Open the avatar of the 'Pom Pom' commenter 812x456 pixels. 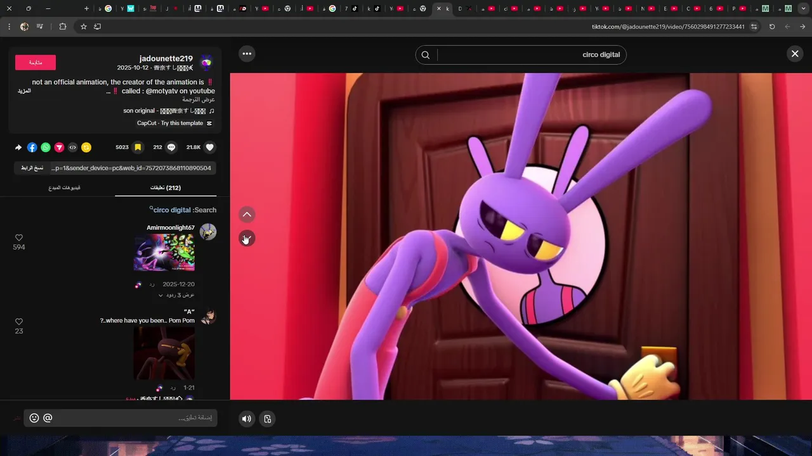tap(208, 317)
